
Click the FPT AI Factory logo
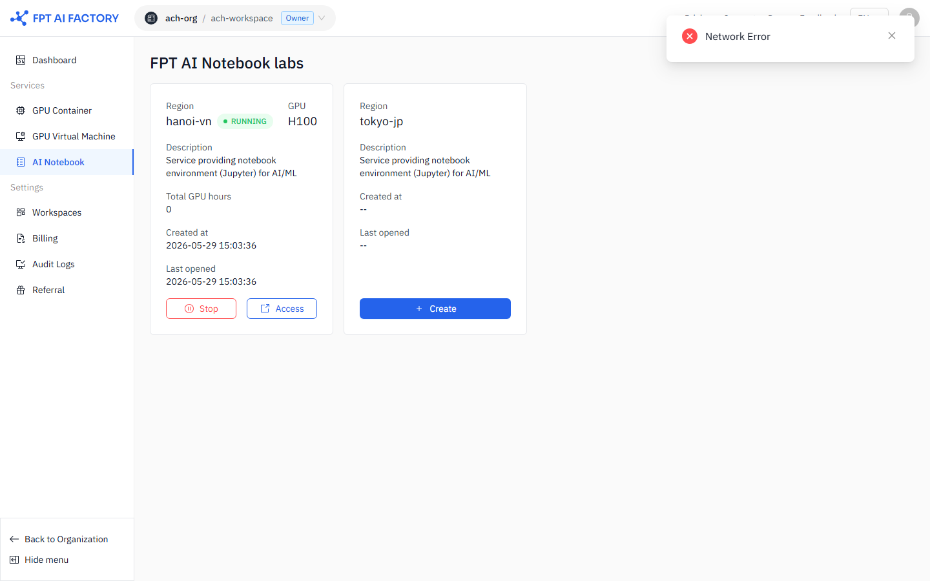(65, 18)
